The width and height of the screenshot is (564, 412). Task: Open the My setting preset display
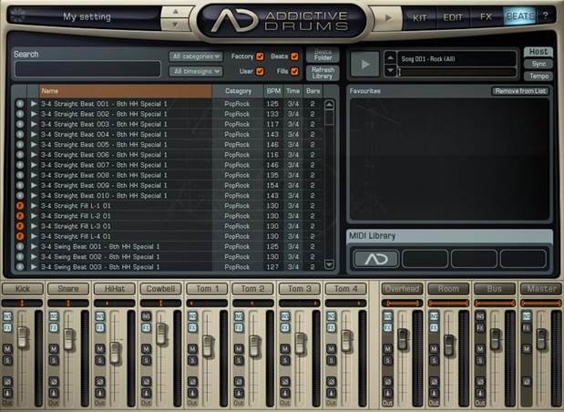point(87,17)
